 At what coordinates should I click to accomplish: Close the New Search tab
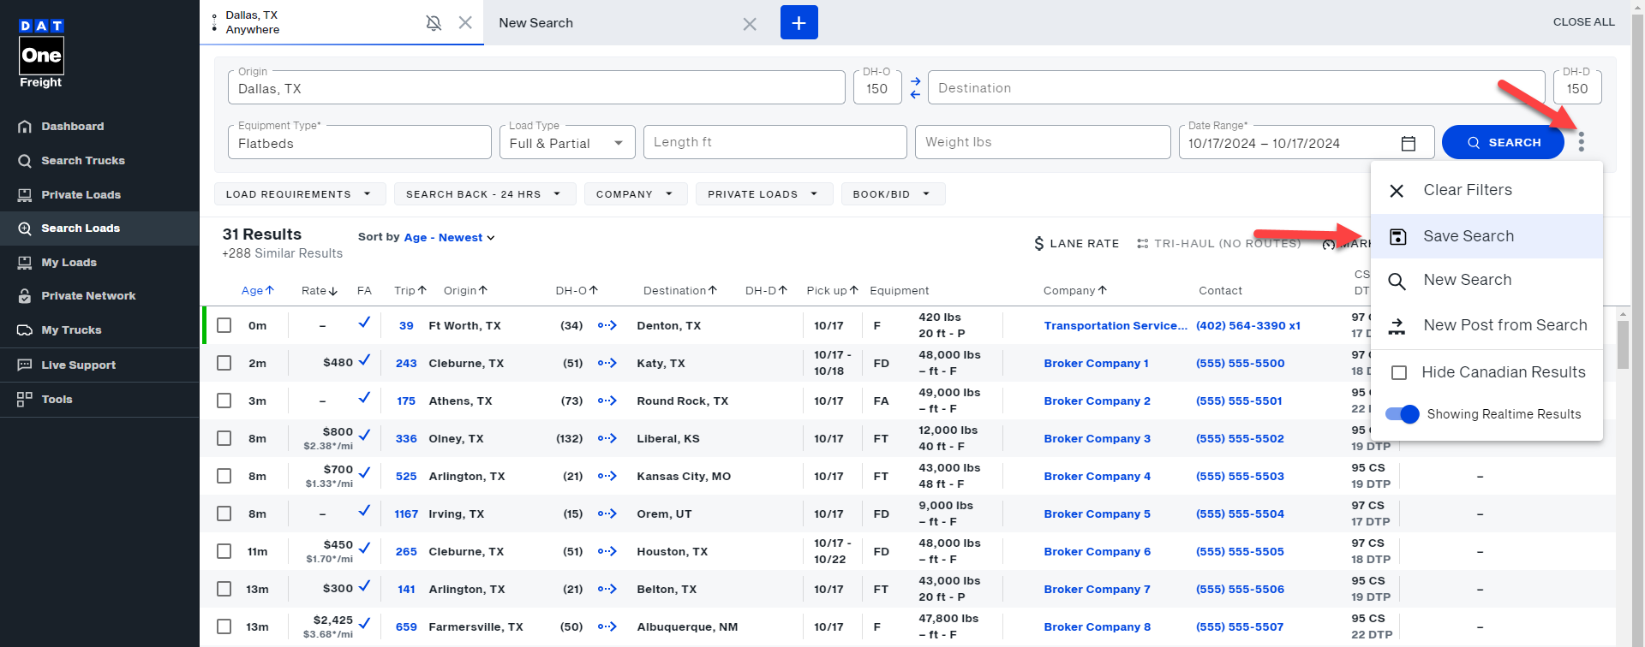pyautogui.click(x=750, y=24)
